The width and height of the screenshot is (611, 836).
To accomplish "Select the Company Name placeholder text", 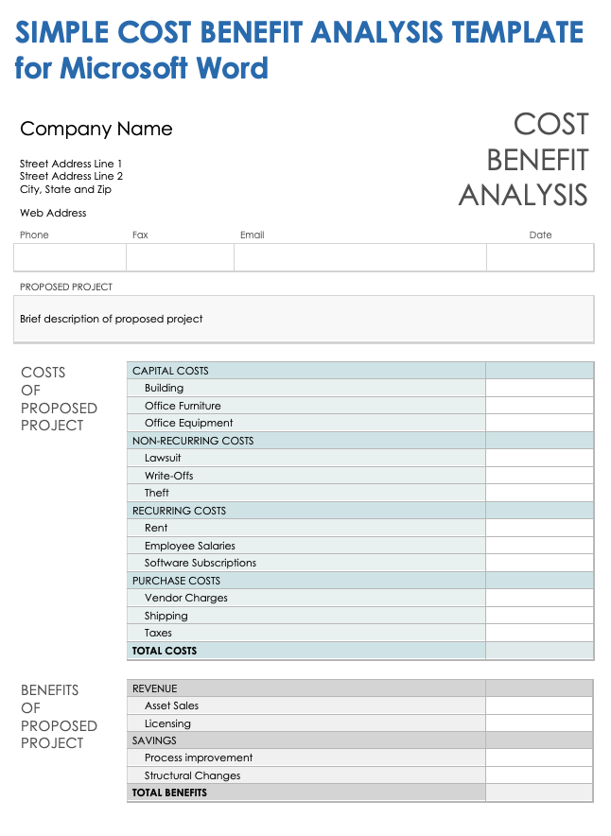I will click(96, 130).
